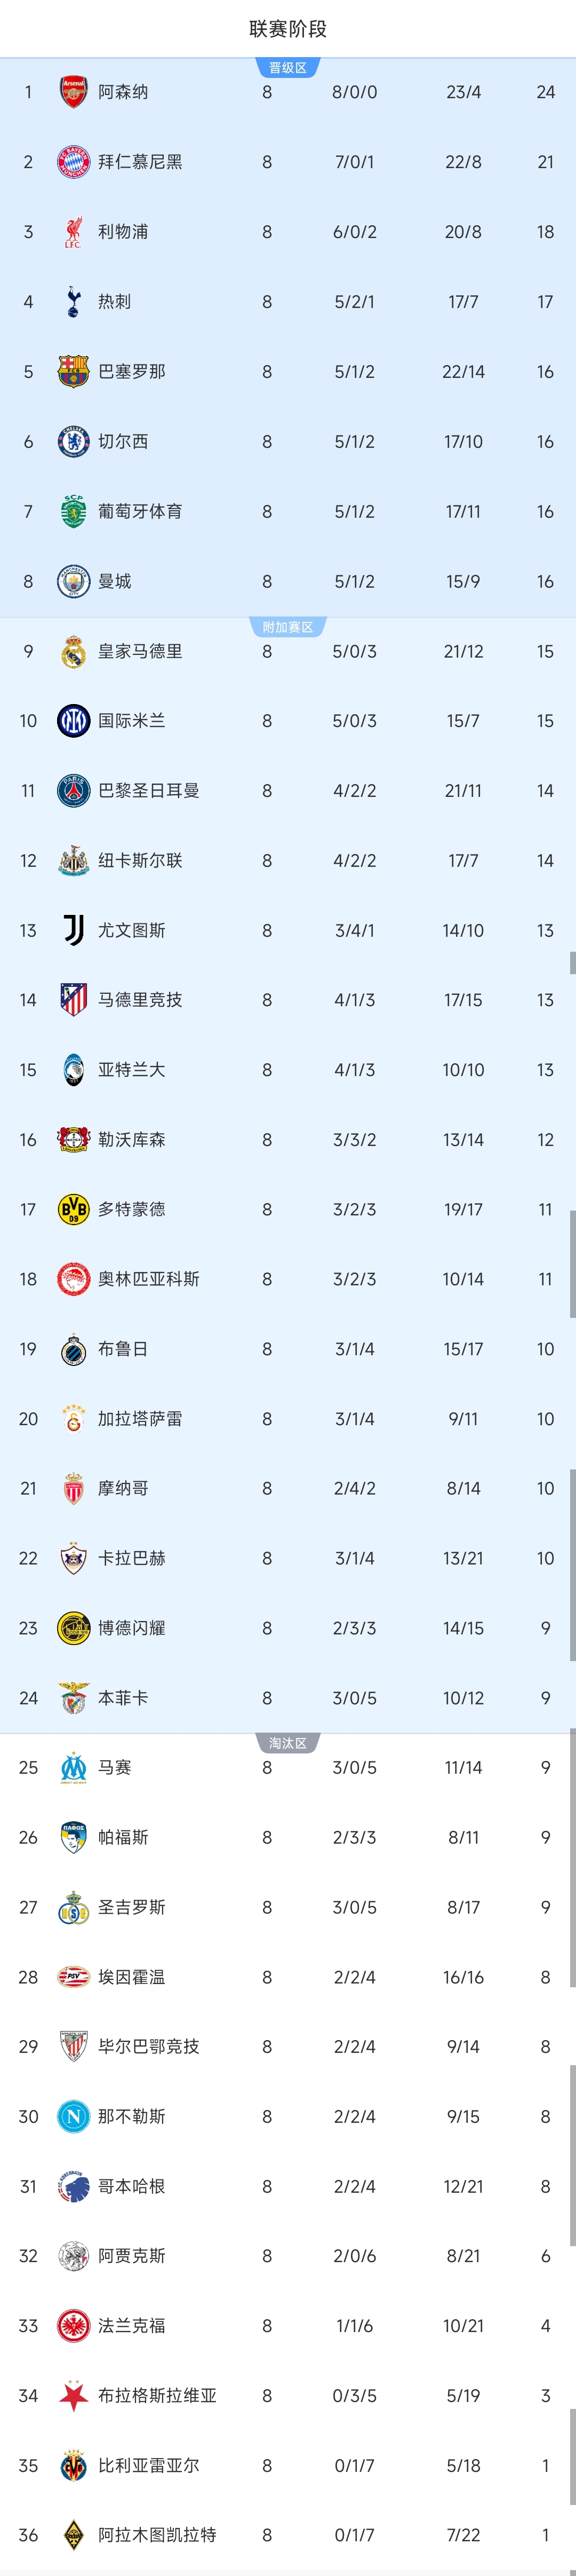This screenshot has width=576, height=2576.
Task: Click the Inter Milan crest icon
Action: point(73,721)
